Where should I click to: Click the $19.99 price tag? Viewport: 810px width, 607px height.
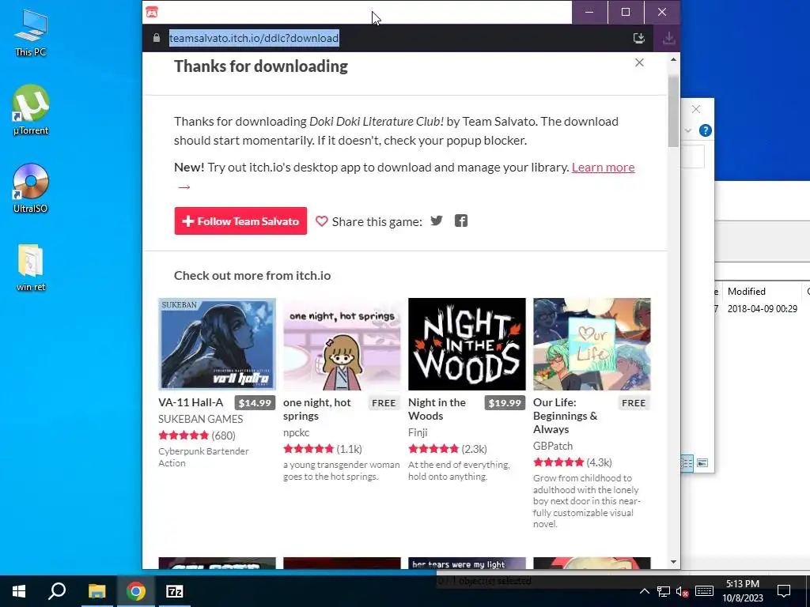point(505,403)
